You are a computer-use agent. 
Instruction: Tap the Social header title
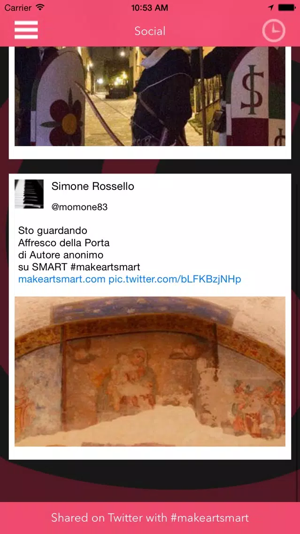tap(150, 31)
